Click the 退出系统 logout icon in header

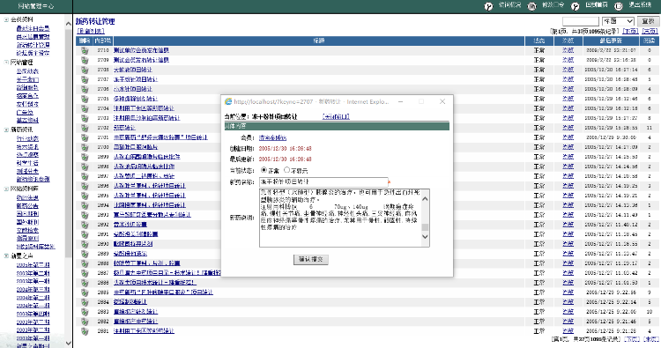coord(619,6)
